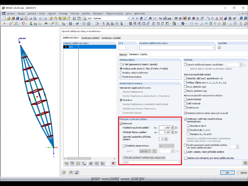Switch to Kombinace zatížení tab
Image resolution: width=248 pixels, height=186 pixels.
90,38
